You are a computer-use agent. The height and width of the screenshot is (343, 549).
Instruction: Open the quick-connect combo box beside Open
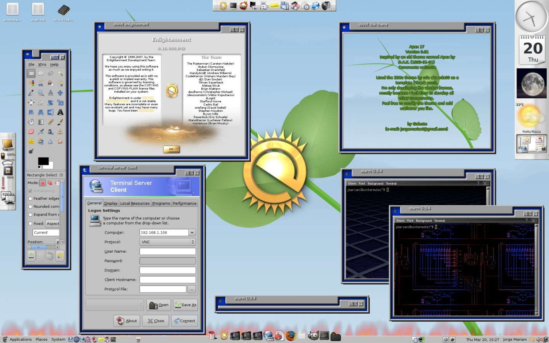tap(115, 305)
